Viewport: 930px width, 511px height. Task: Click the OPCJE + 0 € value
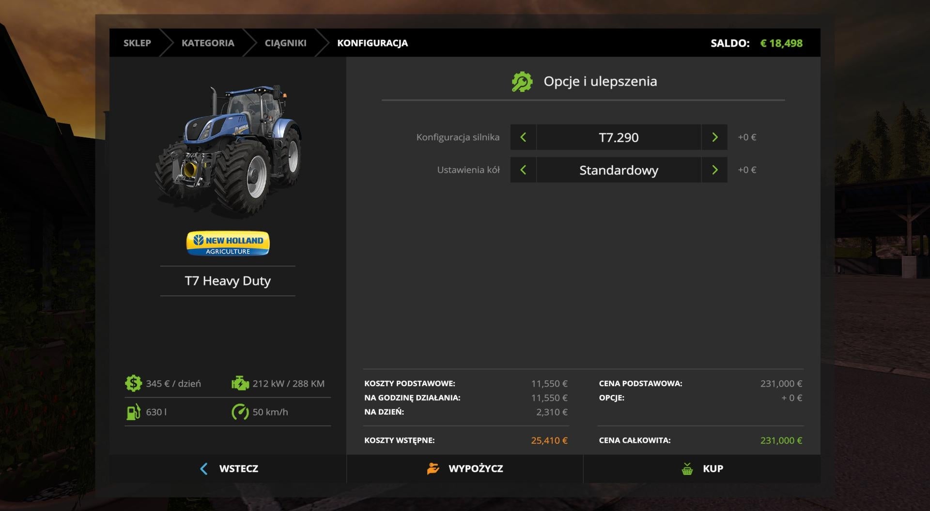click(791, 398)
